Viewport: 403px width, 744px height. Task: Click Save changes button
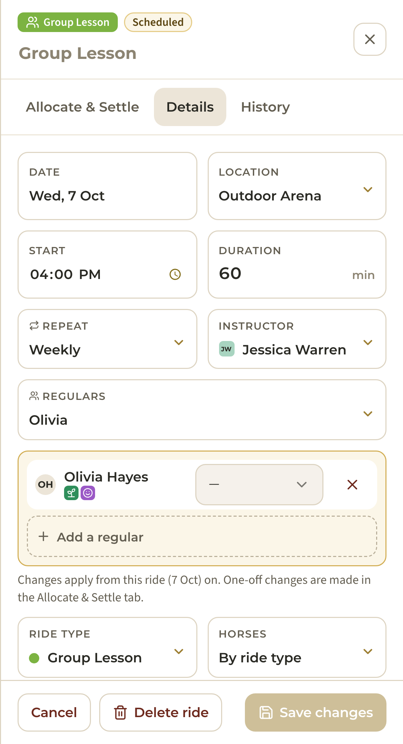click(316, 712)
